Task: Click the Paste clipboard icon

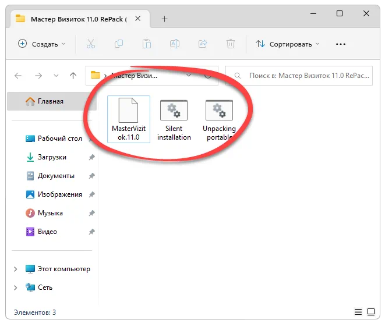Action: [x=147, y=44]
